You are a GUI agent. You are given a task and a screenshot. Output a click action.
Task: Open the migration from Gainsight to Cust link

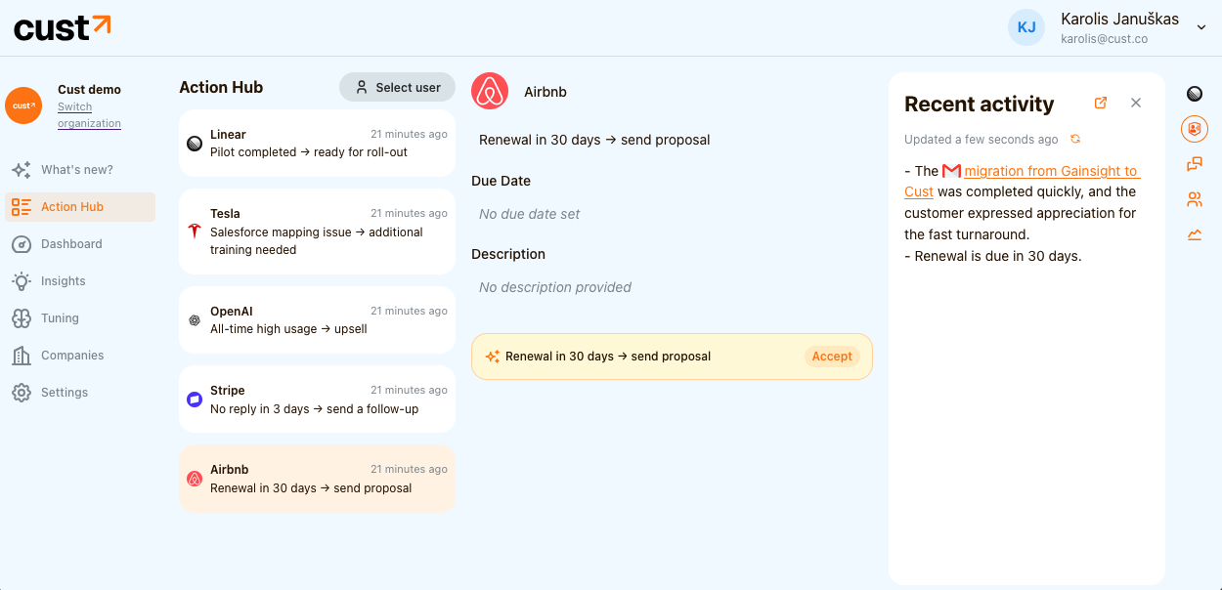pos(1050,171)
